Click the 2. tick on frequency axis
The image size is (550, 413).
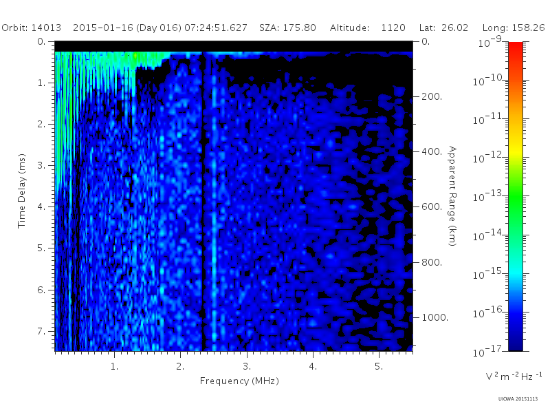180,367
